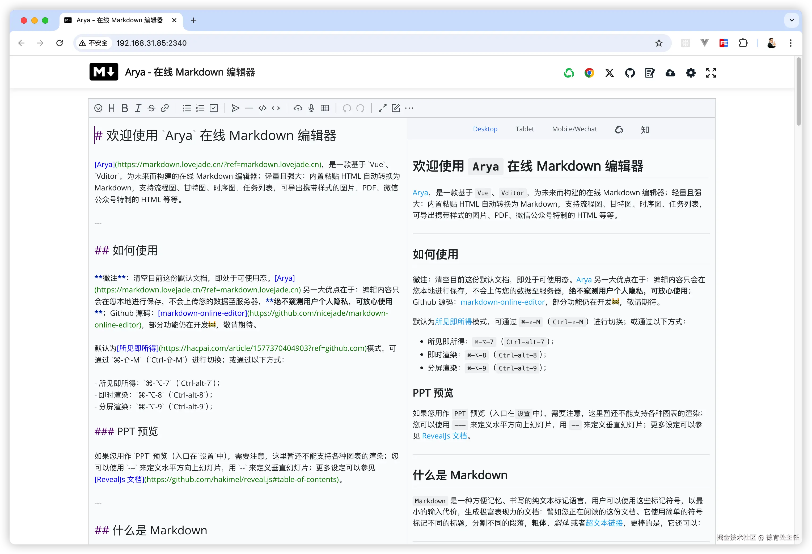Screen dimensions: 812x554
Task: Open the GitHub icon in header
Action: [630, 73]
